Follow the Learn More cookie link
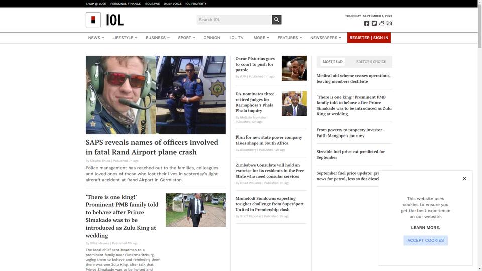This screenshot has height=271, width=482. (425, 228)
